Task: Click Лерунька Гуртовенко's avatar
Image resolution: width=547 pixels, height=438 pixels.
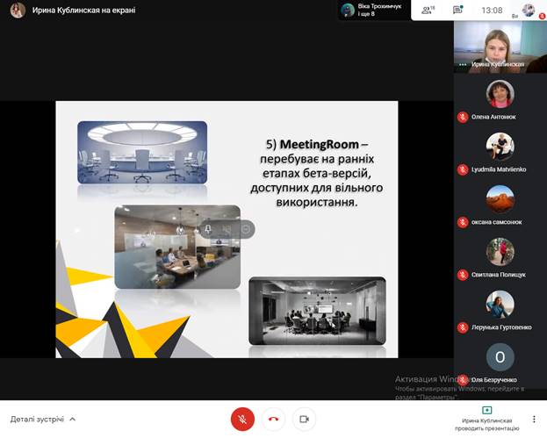Action: click(500, 305)
